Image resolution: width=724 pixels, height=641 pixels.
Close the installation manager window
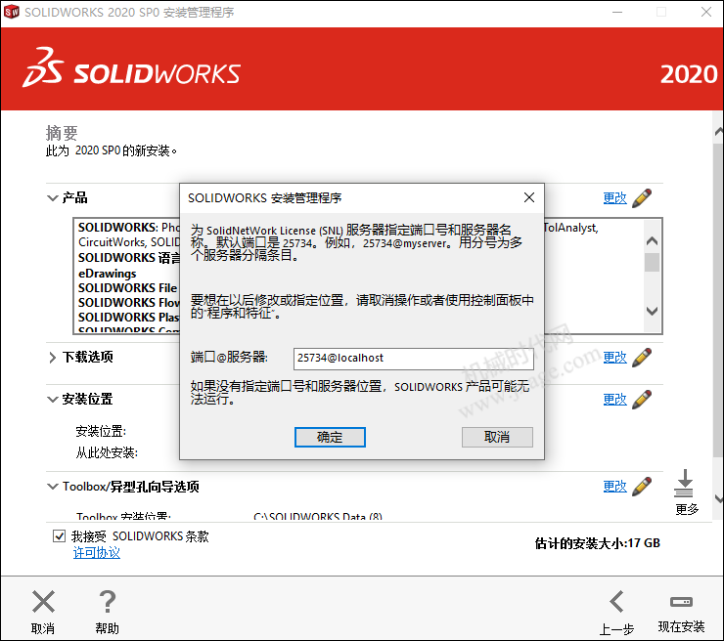[x=706, y=12]
